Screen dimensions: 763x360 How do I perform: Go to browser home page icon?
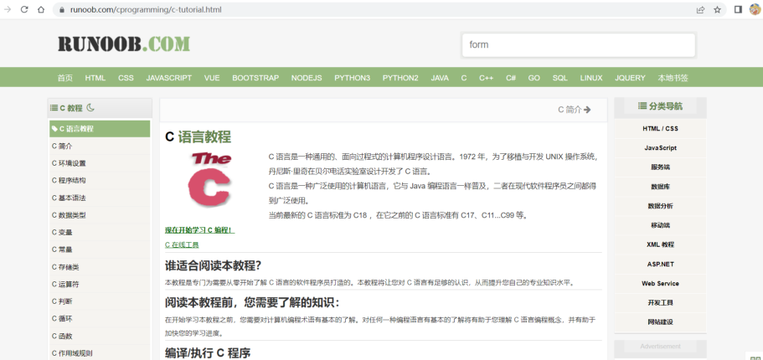[x=41, y=9]
